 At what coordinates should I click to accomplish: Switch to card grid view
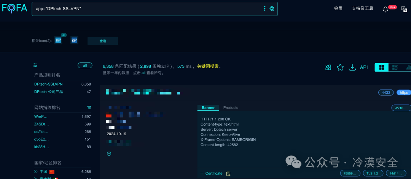382,67
